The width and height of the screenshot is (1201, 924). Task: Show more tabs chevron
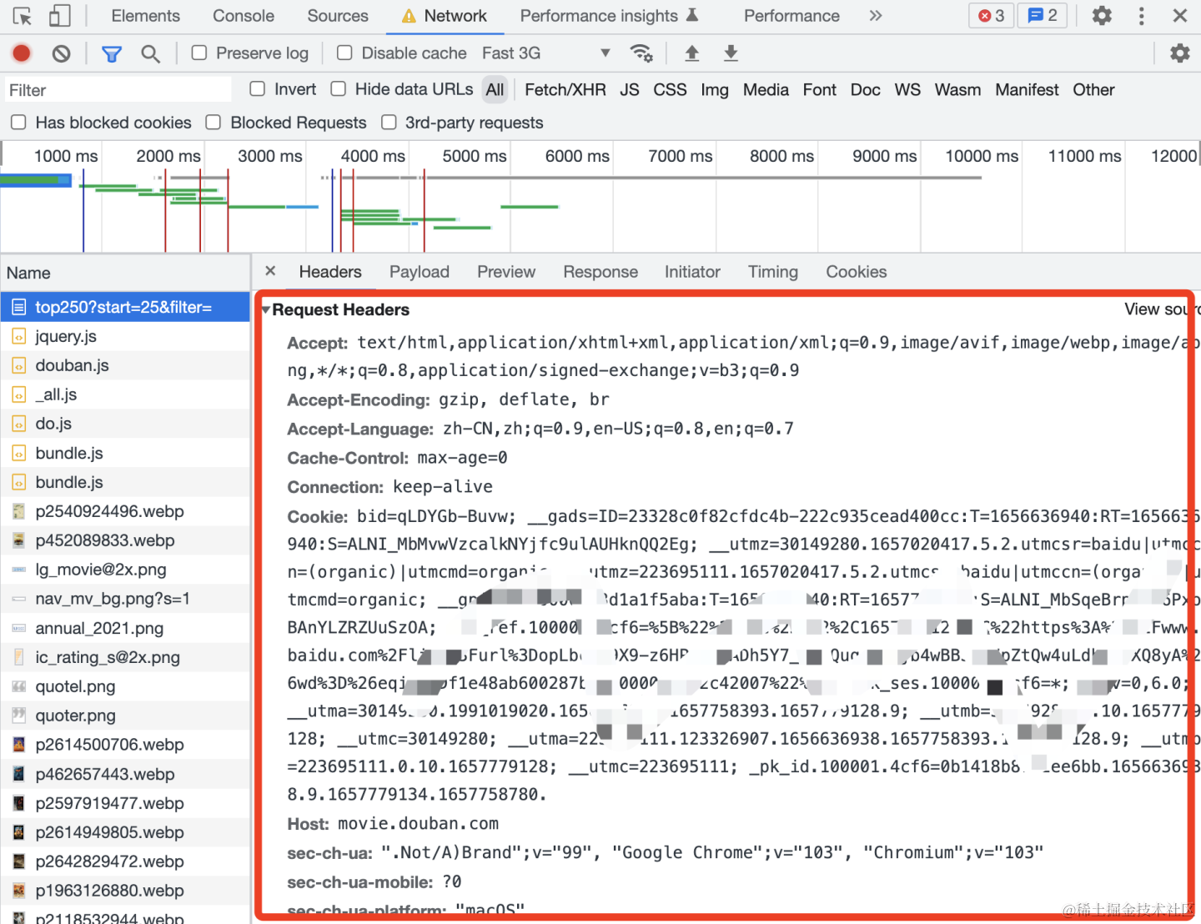click(x=876, y=16)
